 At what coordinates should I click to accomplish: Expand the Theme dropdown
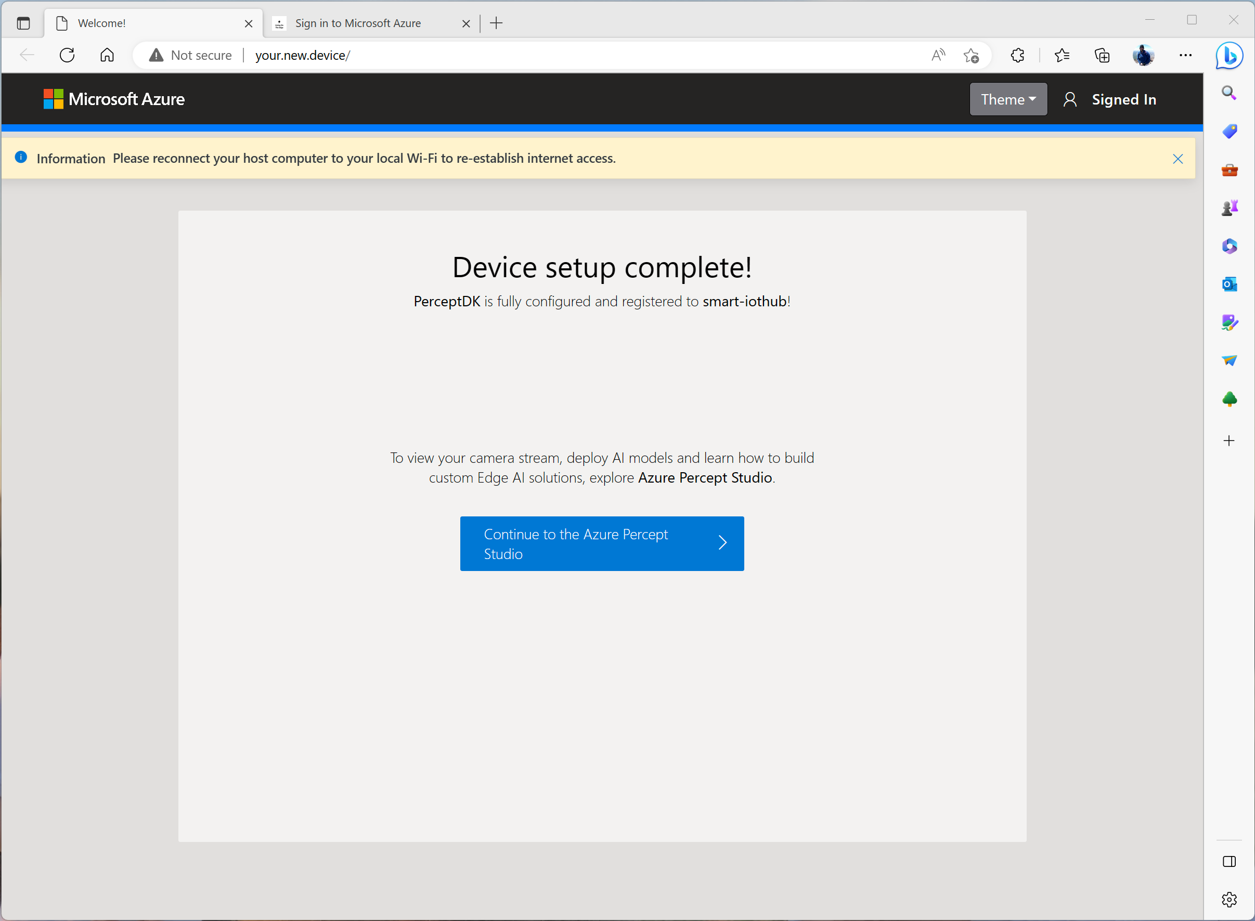coord(1008,99)
